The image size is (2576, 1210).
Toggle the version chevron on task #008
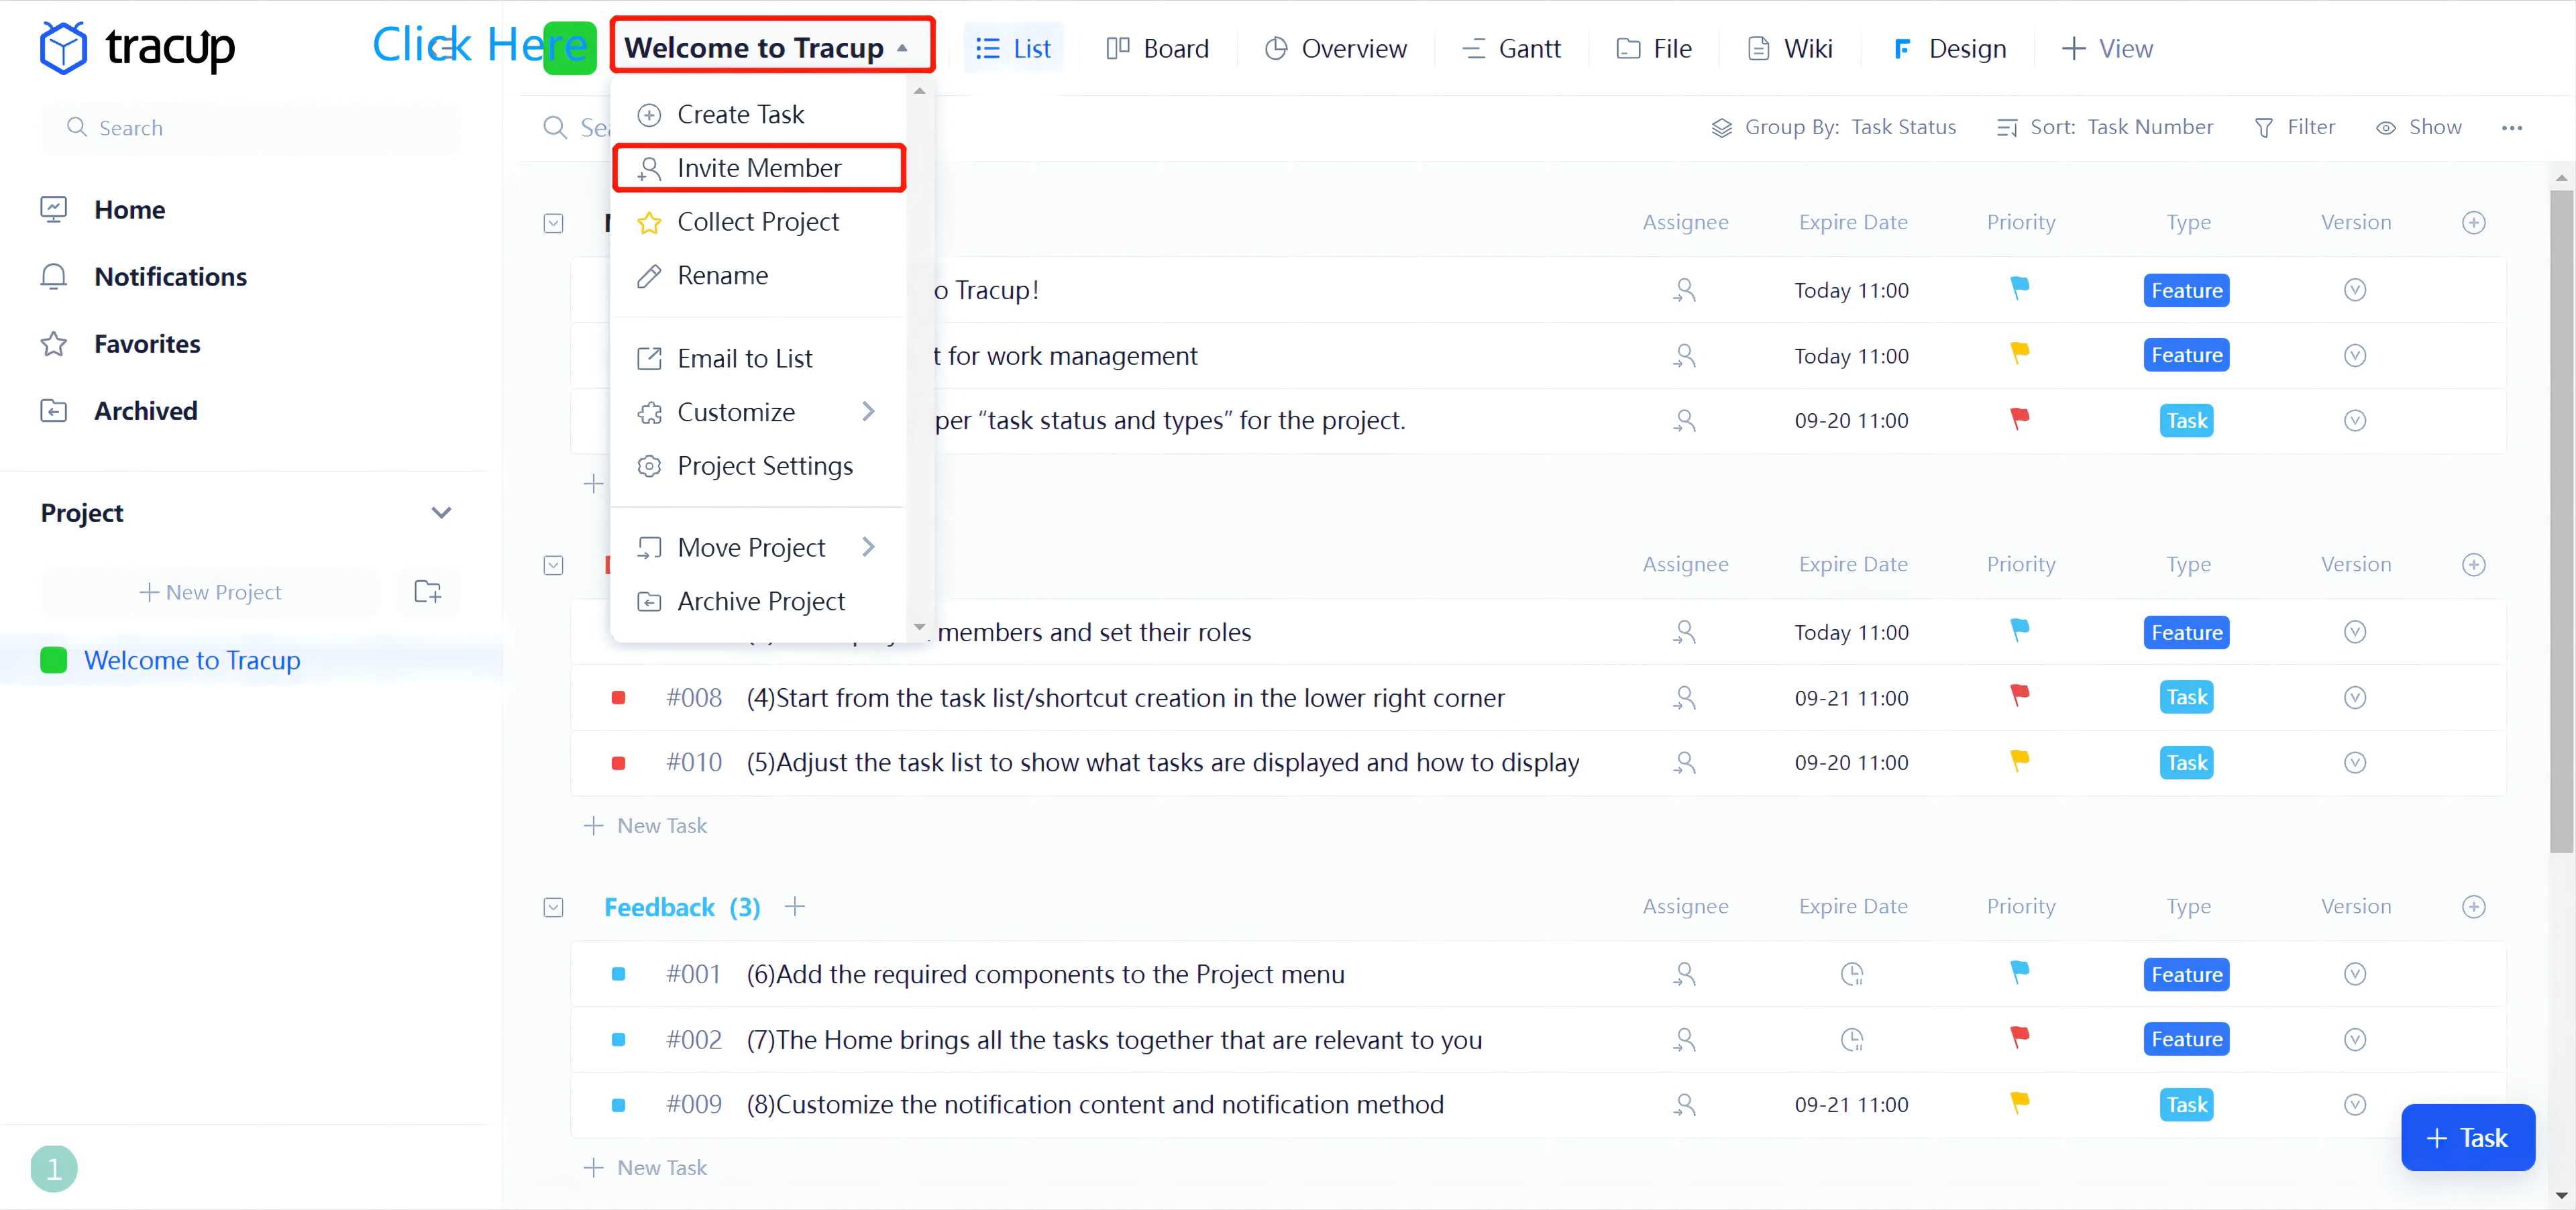(2354, 698)
